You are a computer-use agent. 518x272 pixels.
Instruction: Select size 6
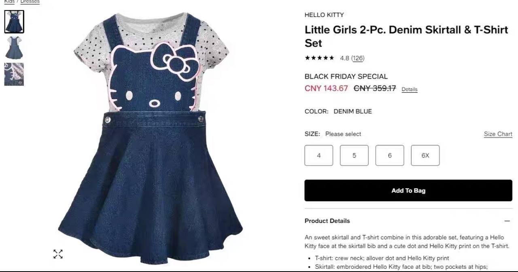click(390, 155)
